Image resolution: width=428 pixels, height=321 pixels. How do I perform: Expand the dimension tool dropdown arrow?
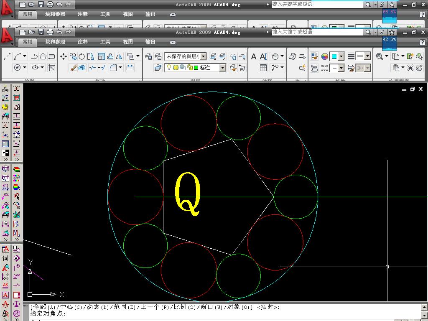282,56
